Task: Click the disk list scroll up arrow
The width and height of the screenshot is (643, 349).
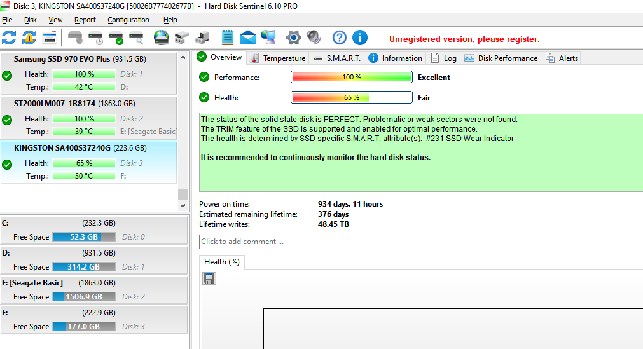Action: coord(183,58)
